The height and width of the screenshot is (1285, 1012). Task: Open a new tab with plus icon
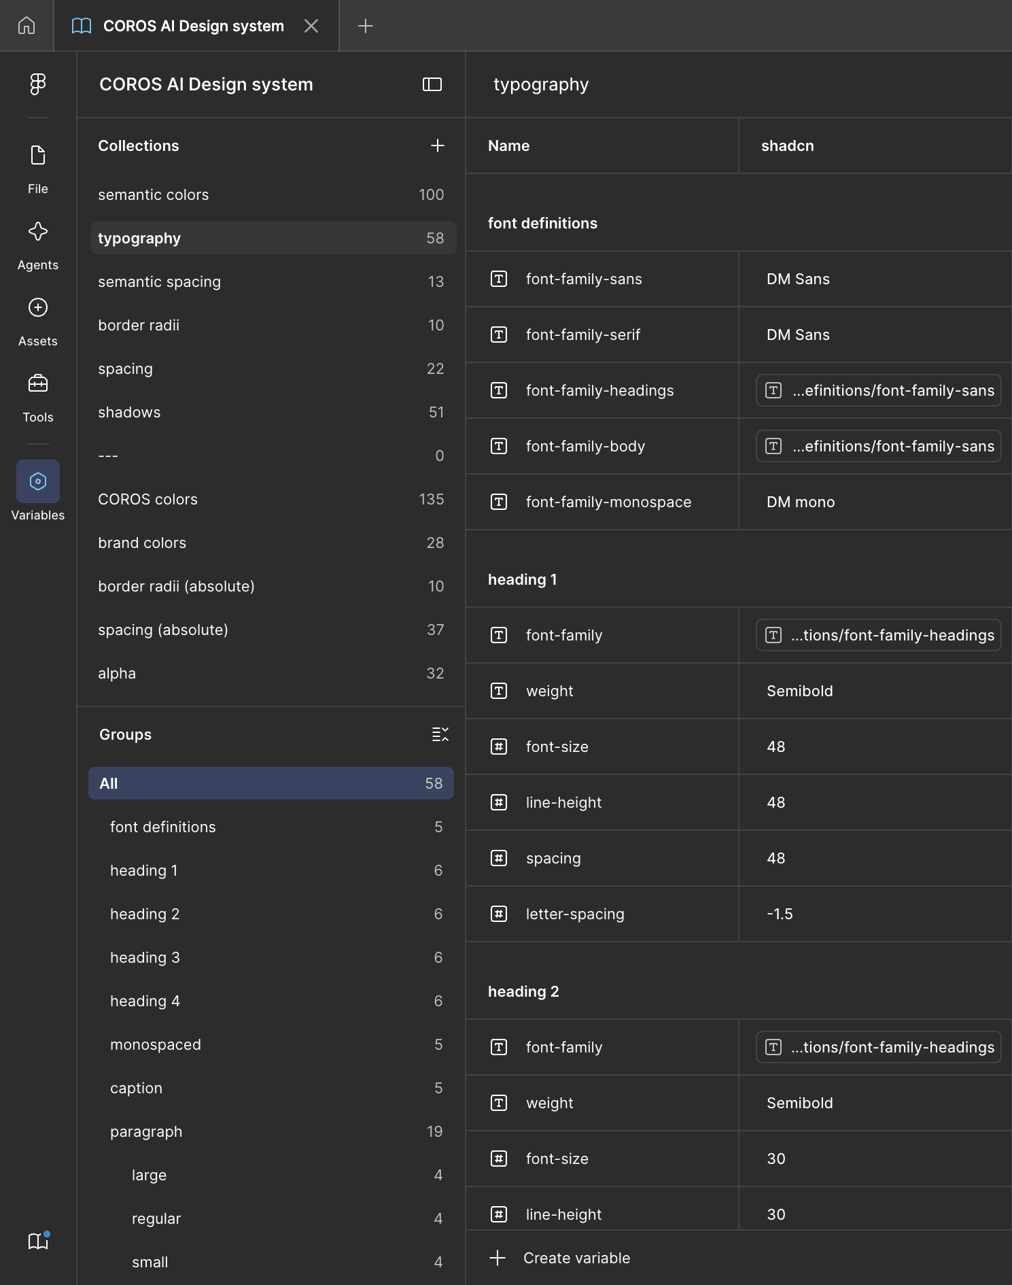pos(366,26)
